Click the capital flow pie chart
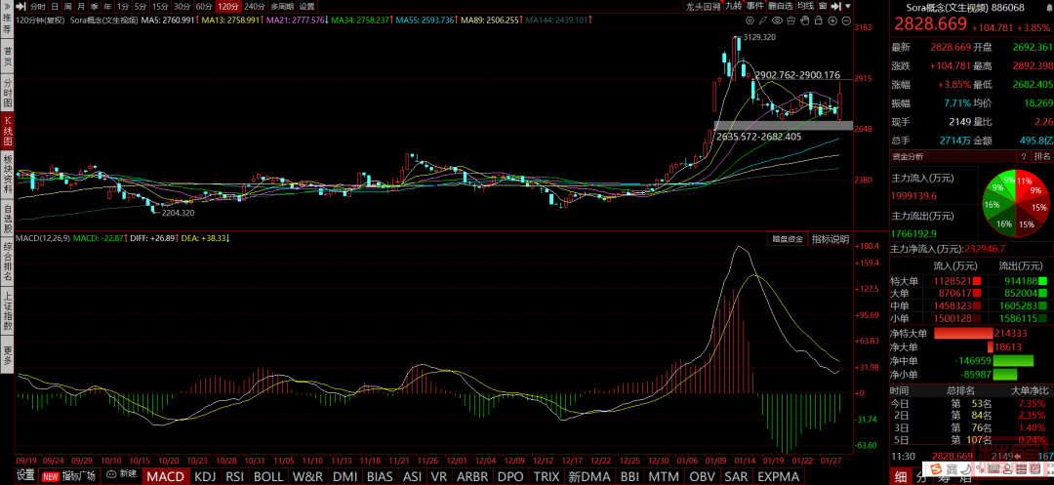Image resolution: width=1054 pixels, height=485 pixels. point(1017,202)
